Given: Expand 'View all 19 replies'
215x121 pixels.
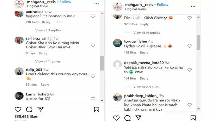Looking at the screenshot, I should click(x=147, y=33).
